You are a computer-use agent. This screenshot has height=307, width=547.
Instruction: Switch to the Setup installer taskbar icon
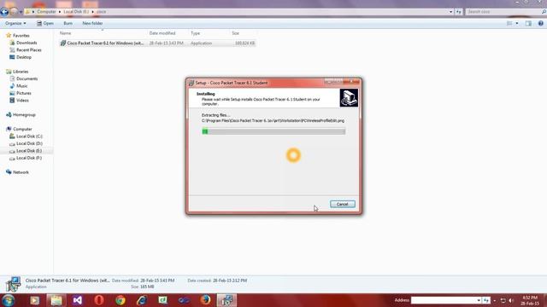(x=226, y=300)
